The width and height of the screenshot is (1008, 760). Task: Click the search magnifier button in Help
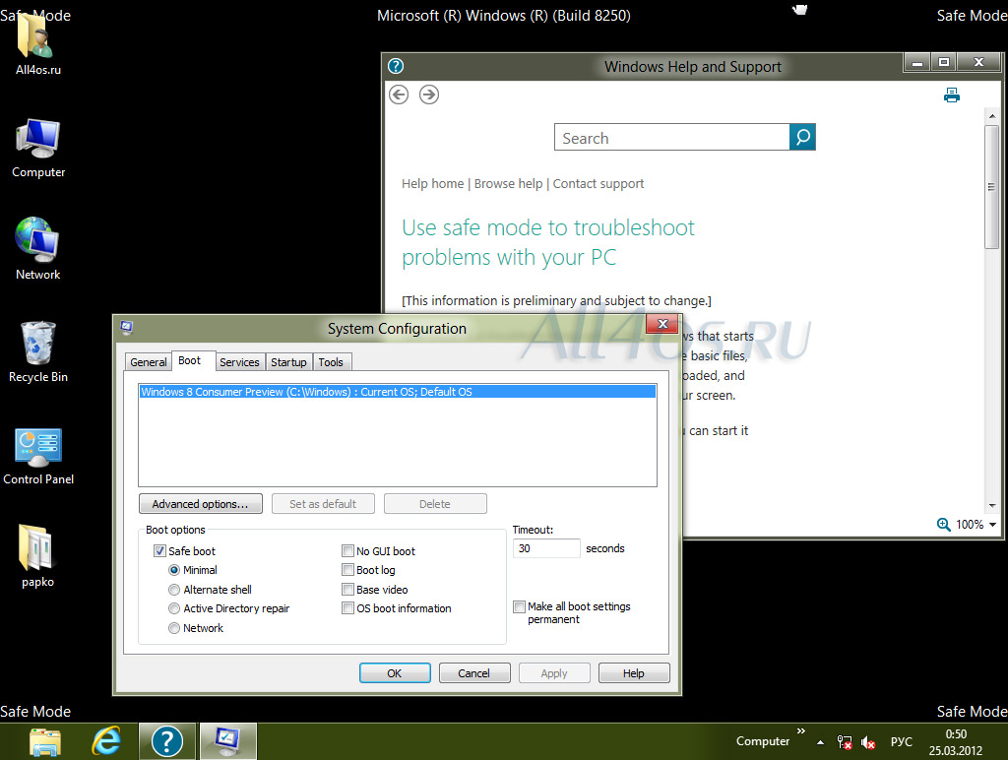(802, 137)
